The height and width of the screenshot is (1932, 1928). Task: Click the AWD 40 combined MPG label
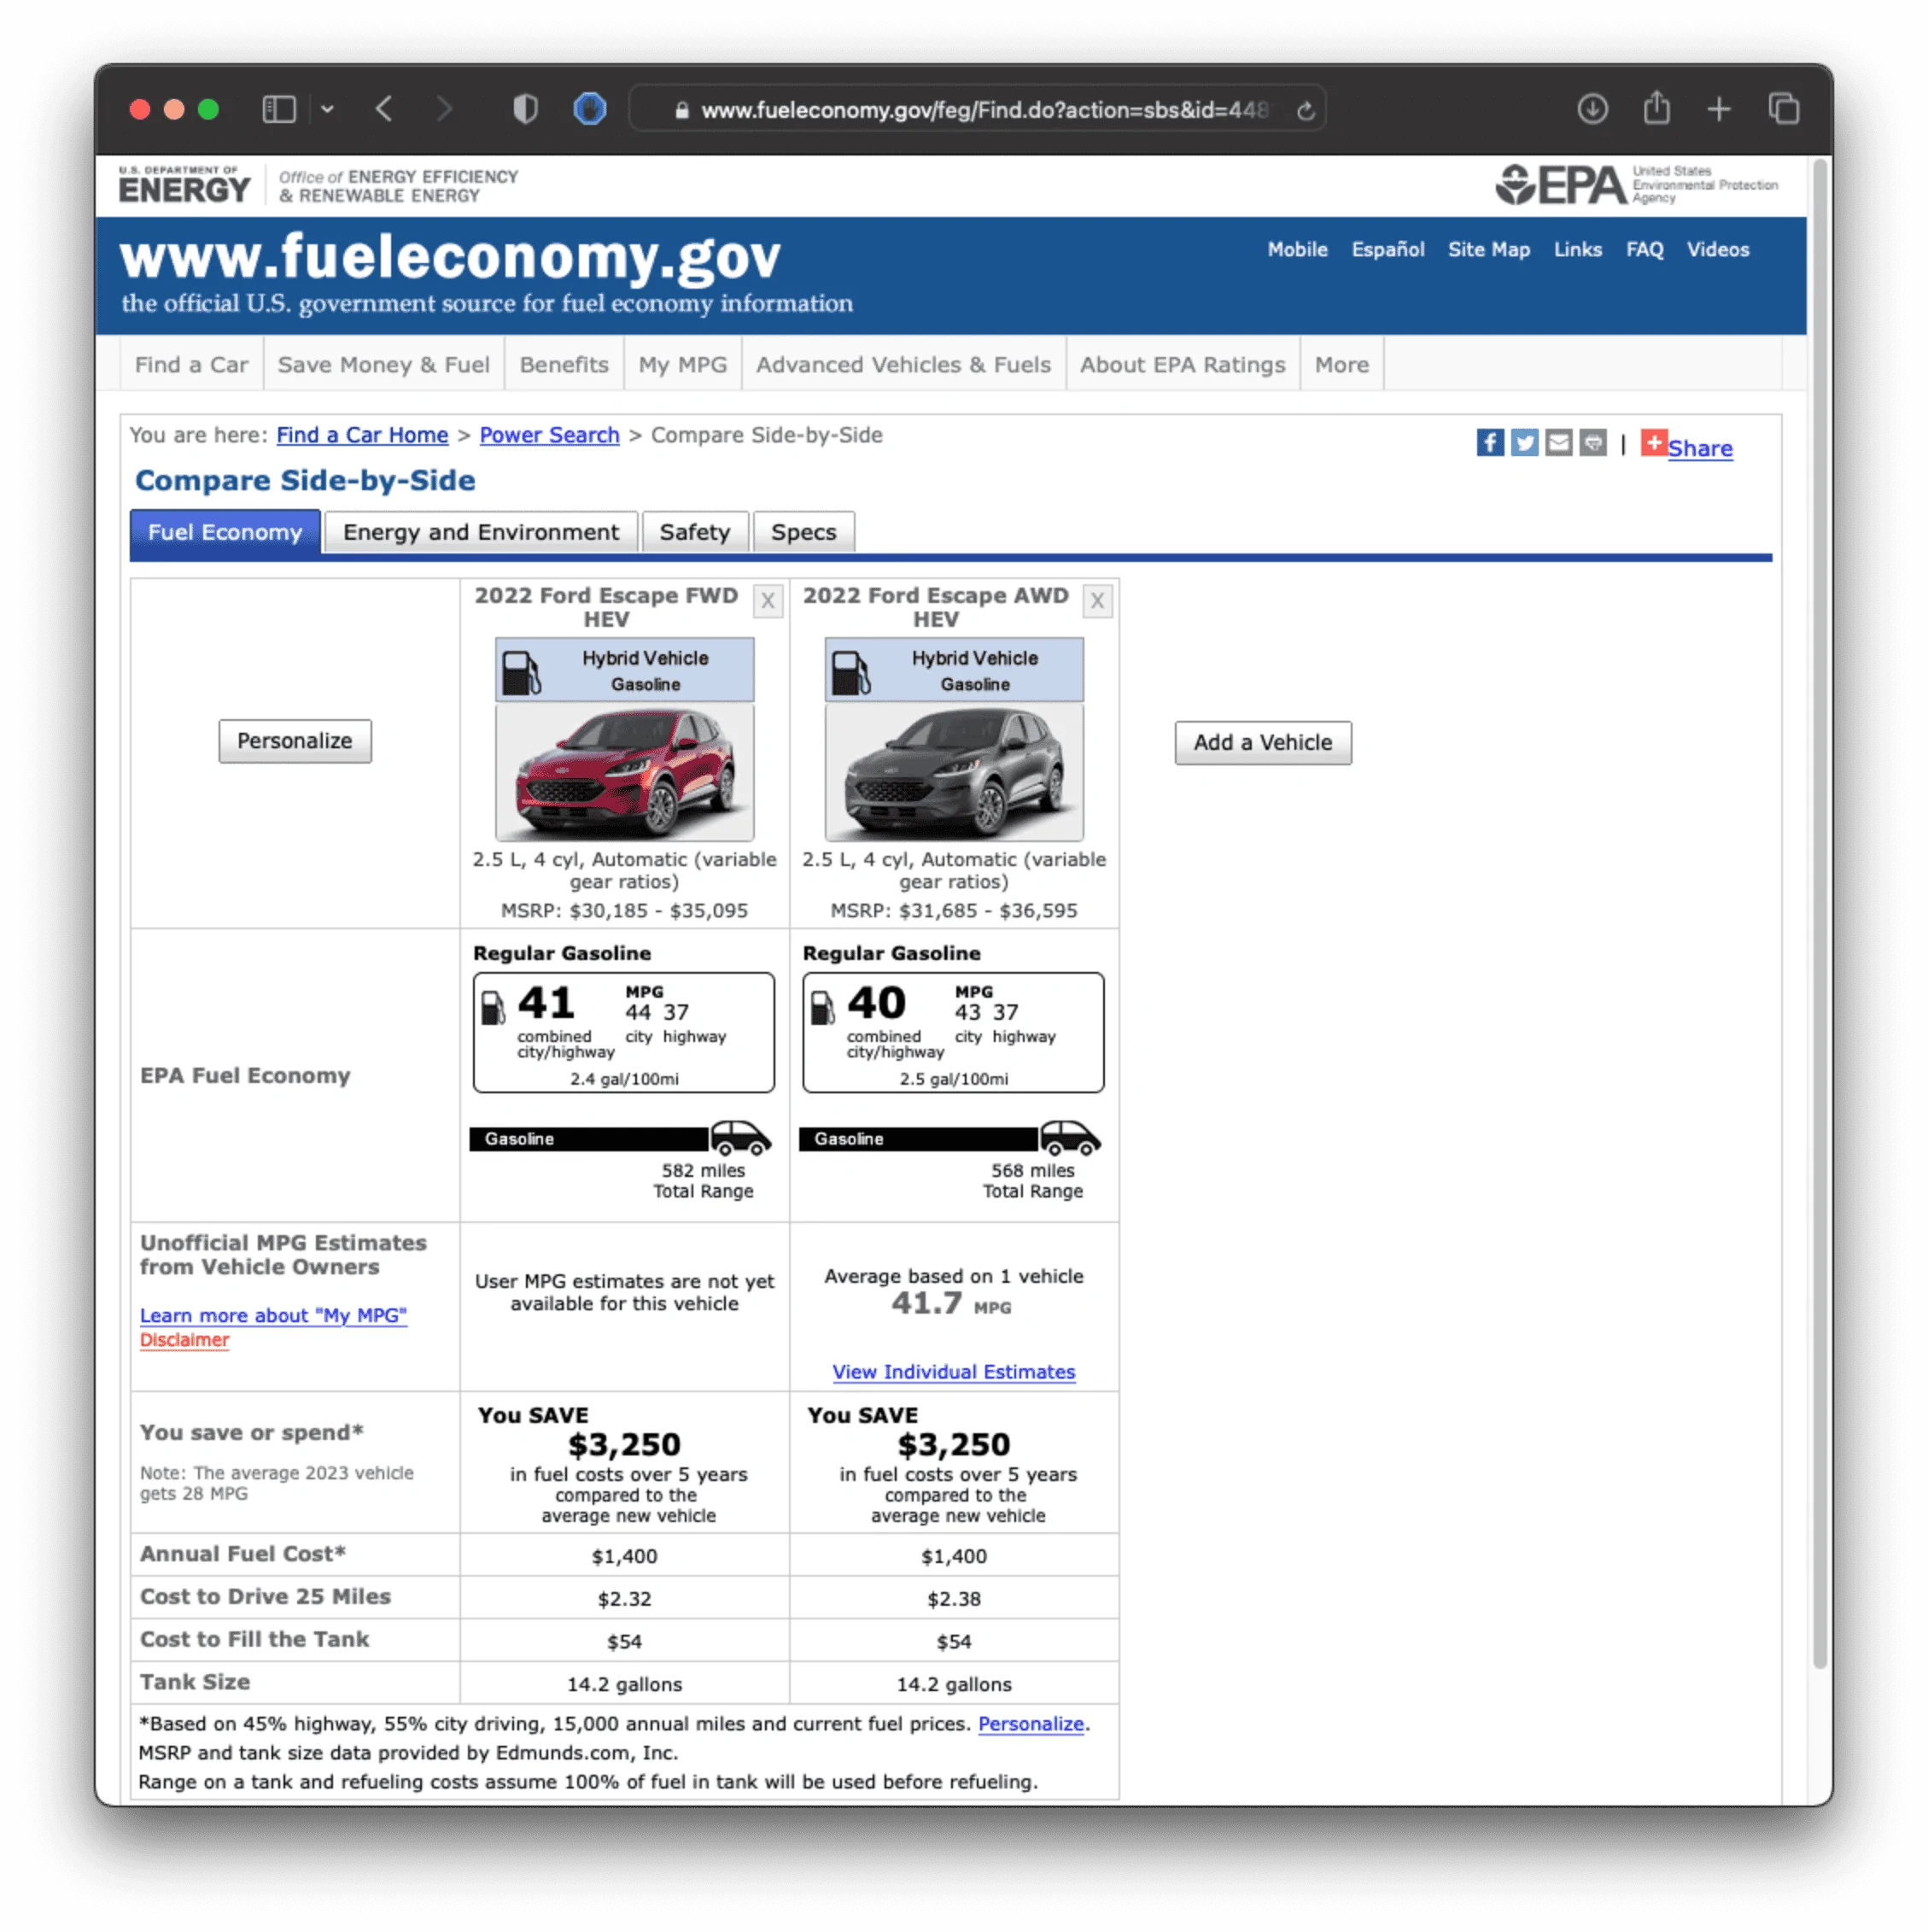[x=875, y=1003]
